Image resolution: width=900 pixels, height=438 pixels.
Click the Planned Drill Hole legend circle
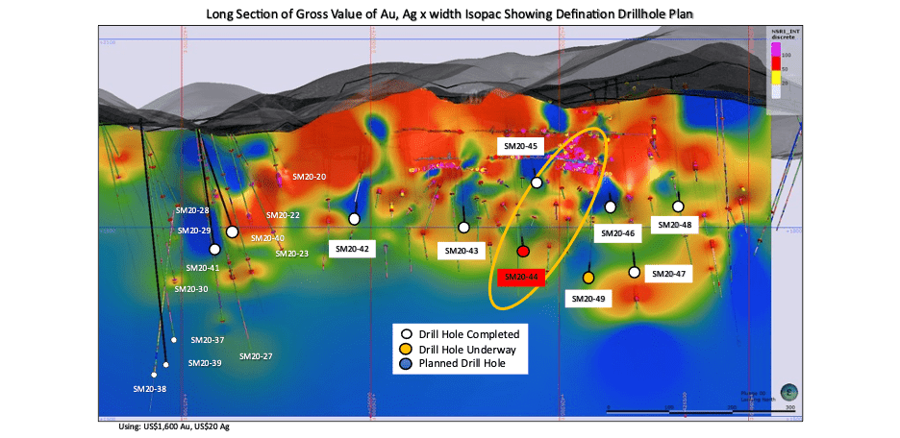[x=407, y=364]
